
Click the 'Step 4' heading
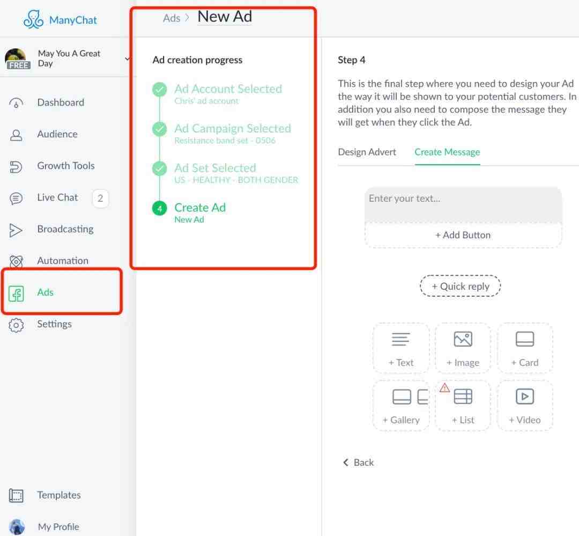tap(352, 60)
